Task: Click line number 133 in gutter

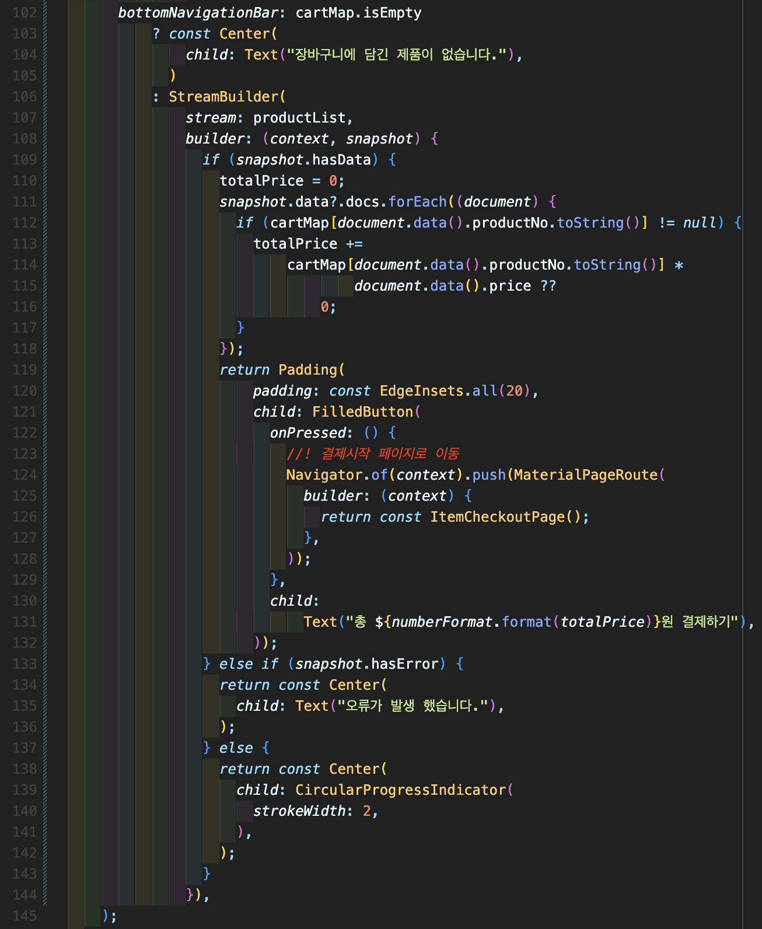Action: [x=25, y=664]
